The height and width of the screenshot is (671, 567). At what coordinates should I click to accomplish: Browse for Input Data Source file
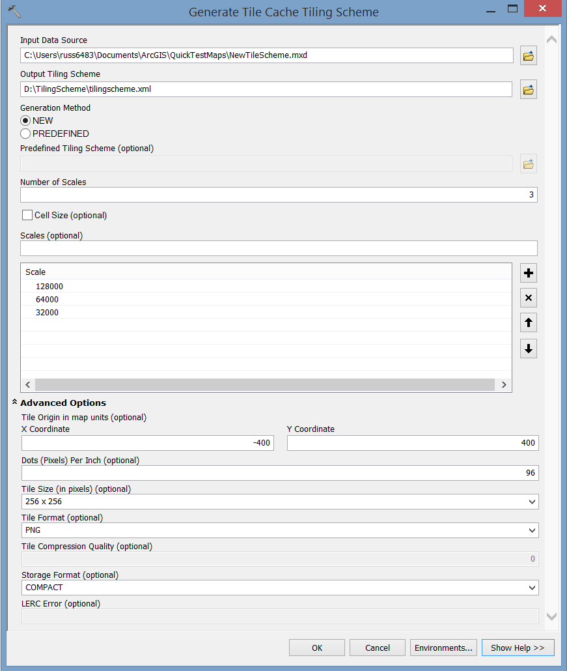click(529, 56)
